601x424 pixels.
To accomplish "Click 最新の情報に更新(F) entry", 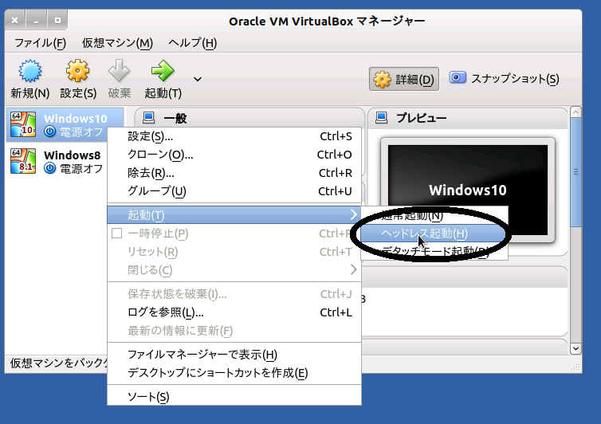I will [x=234, y=331].
